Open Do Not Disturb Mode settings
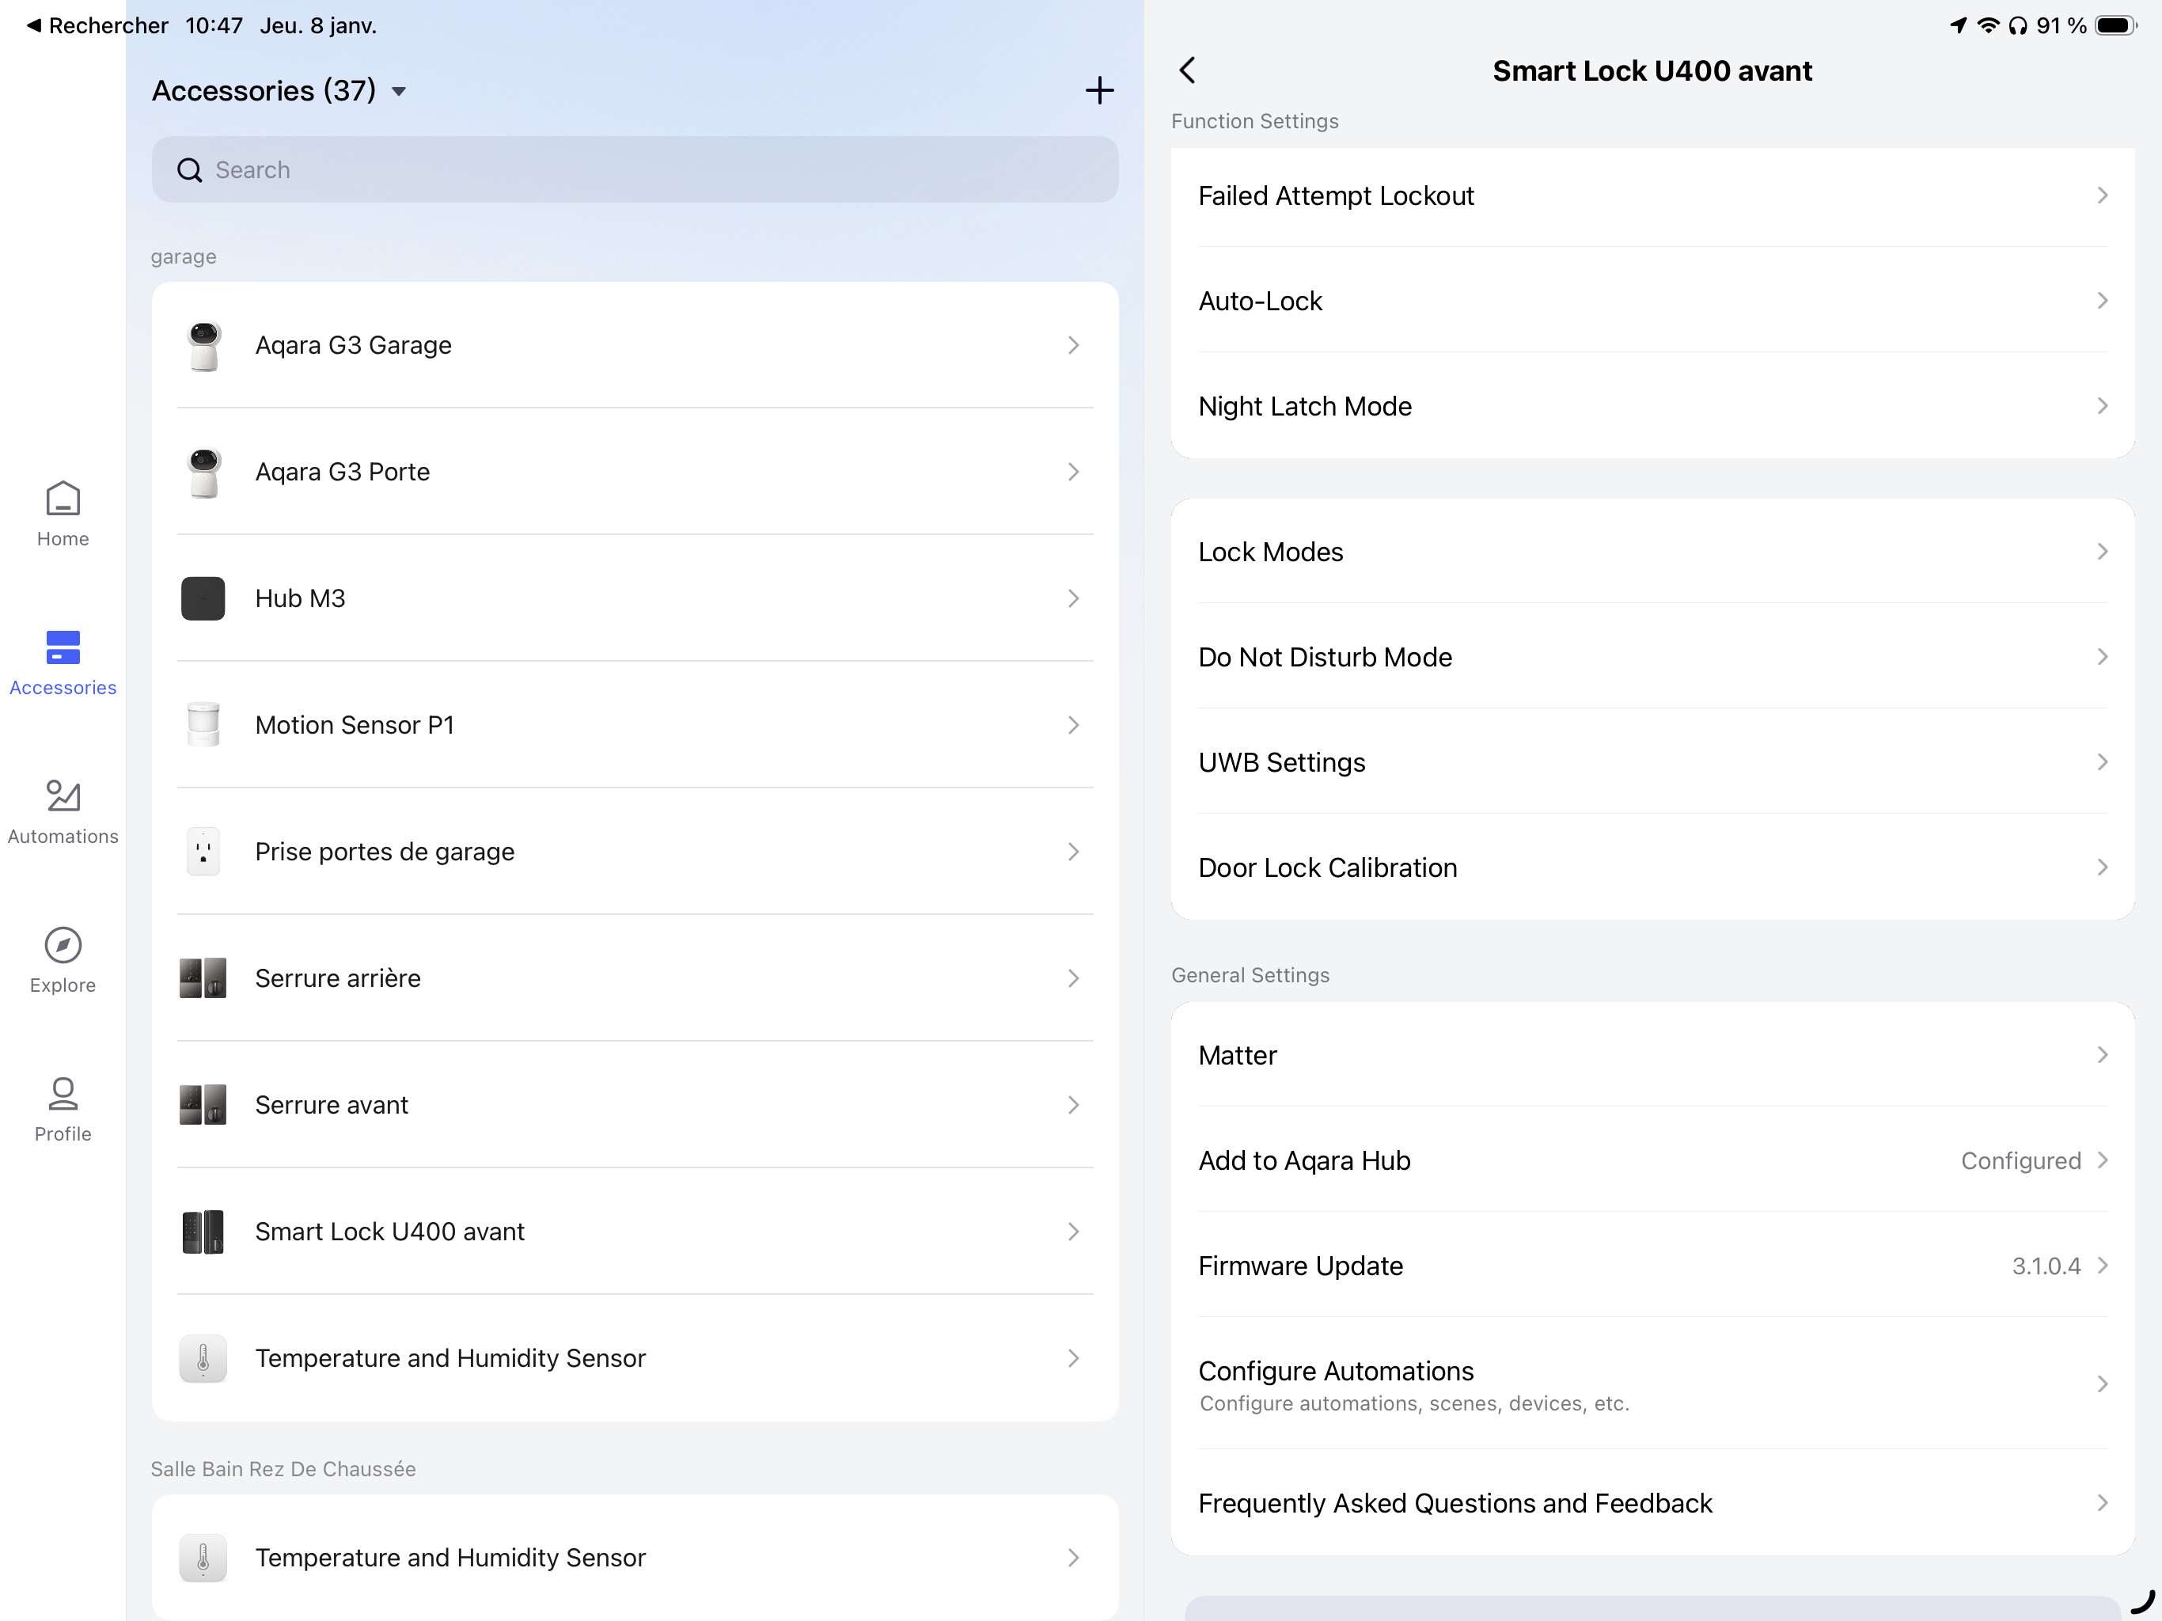 (x=1652, y=657)
